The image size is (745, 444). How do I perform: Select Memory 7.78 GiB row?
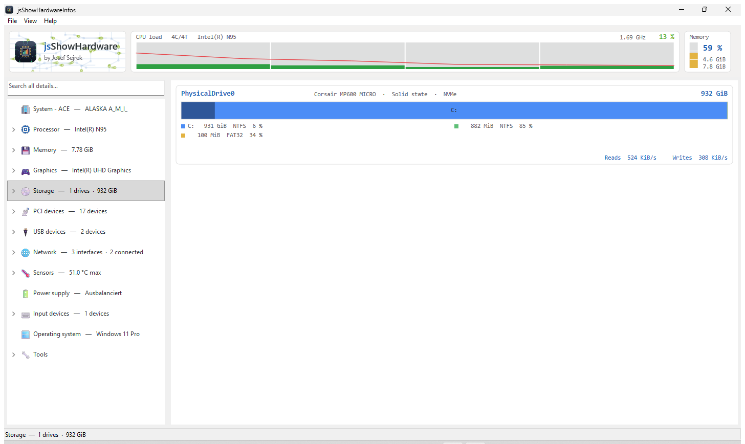tap(86, 150)
